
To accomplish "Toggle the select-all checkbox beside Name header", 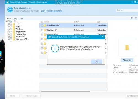I will point(42,22).
